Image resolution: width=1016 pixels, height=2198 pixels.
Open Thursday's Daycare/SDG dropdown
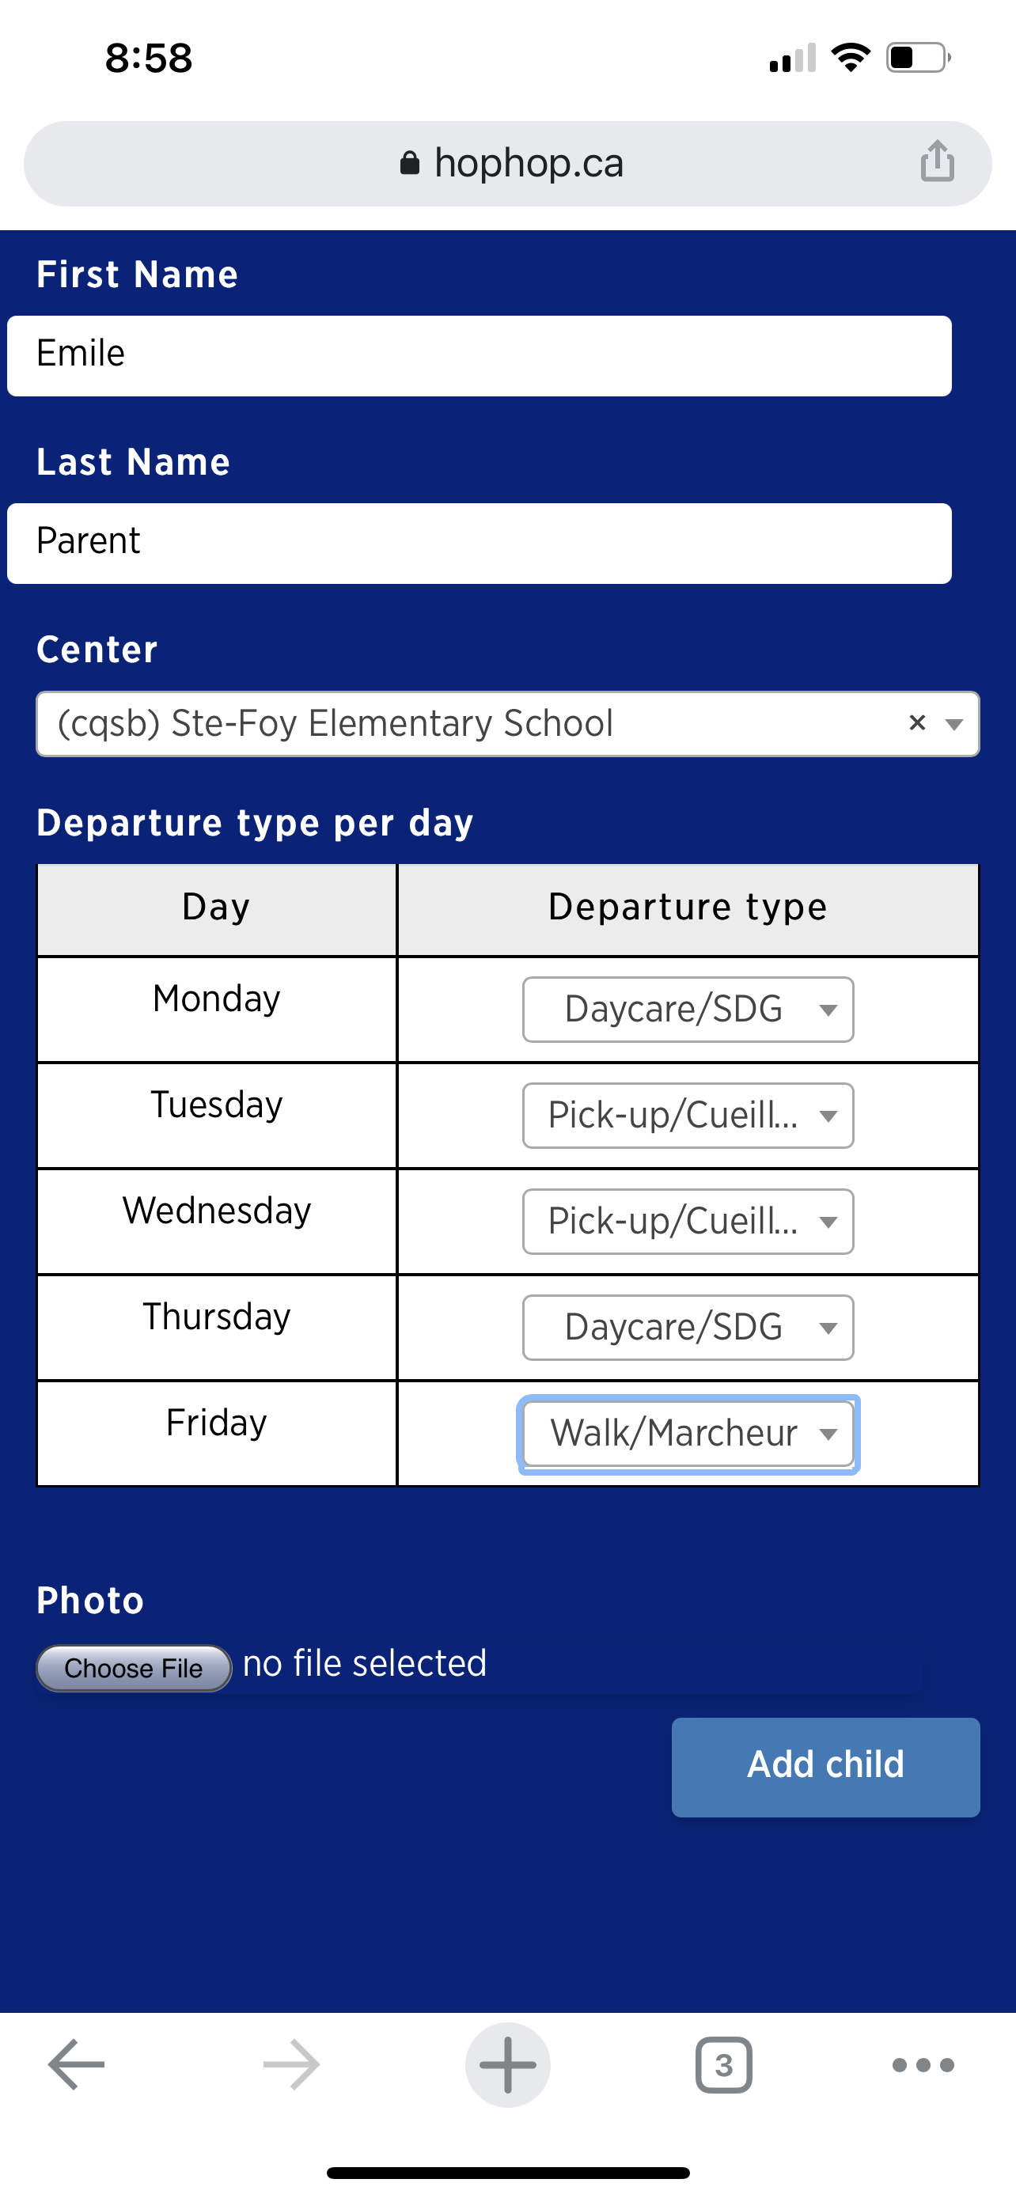click(688, 1327)
